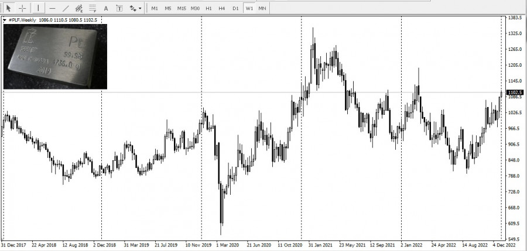Click the current price label 1102.5
Viewport: 527px width, 251px height.
(515, 92)
